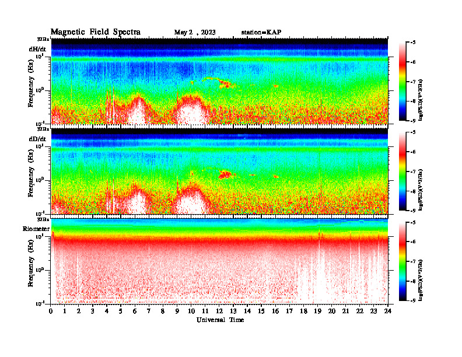Click the "22" hour tick label
Viewport: 462px width, 357px height.
point(360,311)
